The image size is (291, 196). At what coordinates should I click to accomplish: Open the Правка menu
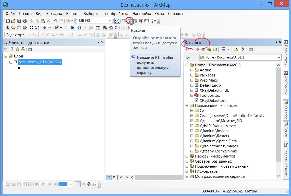(x=25, y=14)
